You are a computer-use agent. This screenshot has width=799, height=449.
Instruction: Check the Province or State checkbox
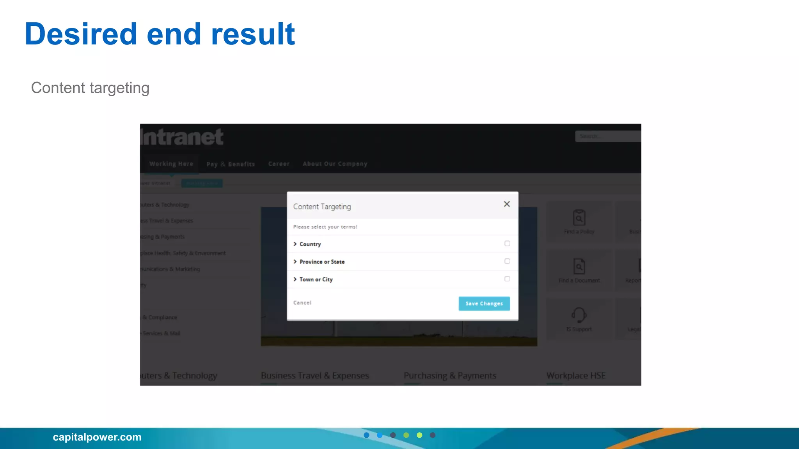[507, 261]
